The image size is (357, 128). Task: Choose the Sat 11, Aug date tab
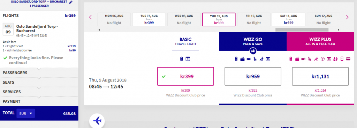(288, 19)
